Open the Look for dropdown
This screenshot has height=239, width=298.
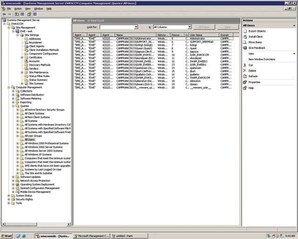click(x=136, y=27)
